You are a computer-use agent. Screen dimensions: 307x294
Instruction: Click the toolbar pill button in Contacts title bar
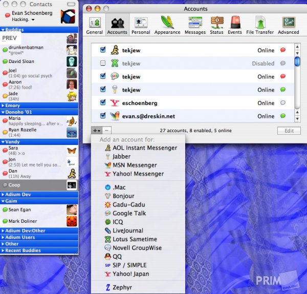71,4
